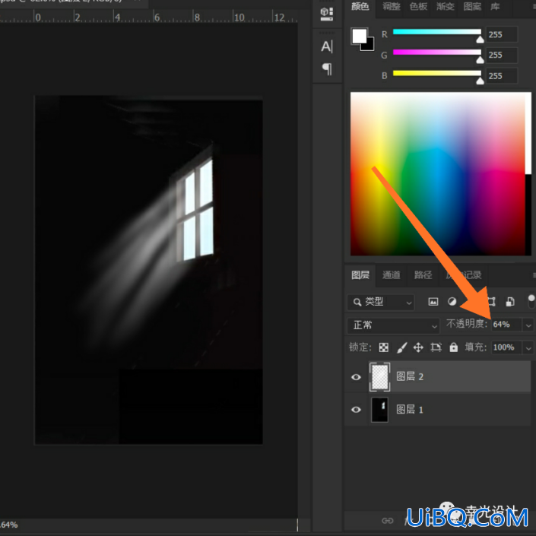Filter layers by smart objects icon
Viewport: 536px width, 536px height.
pyautogui.click(x=510, y=302)
